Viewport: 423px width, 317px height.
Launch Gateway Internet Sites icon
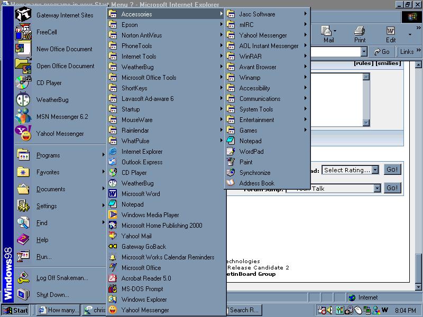click(x=23, y=15)
